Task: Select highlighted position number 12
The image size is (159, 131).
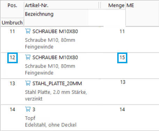Action: point(13,58)
